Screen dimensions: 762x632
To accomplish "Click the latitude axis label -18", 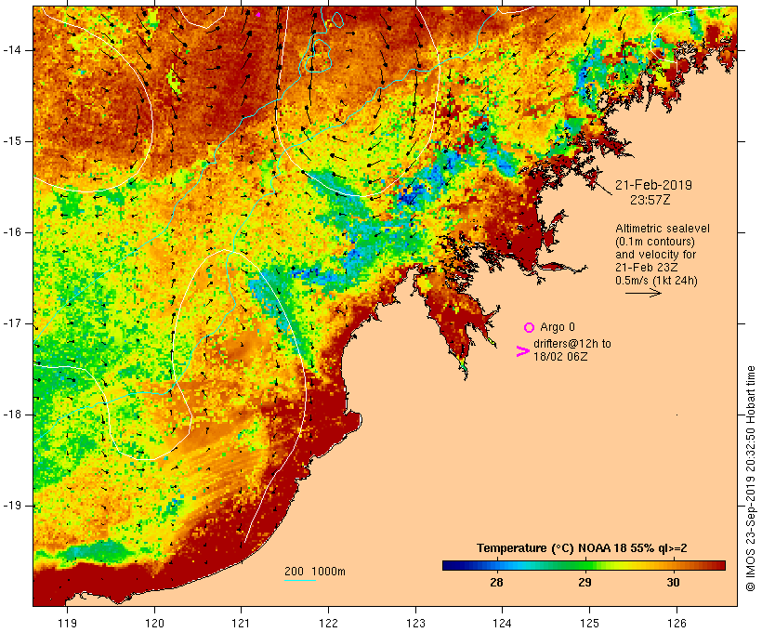I will click(12, 415).
